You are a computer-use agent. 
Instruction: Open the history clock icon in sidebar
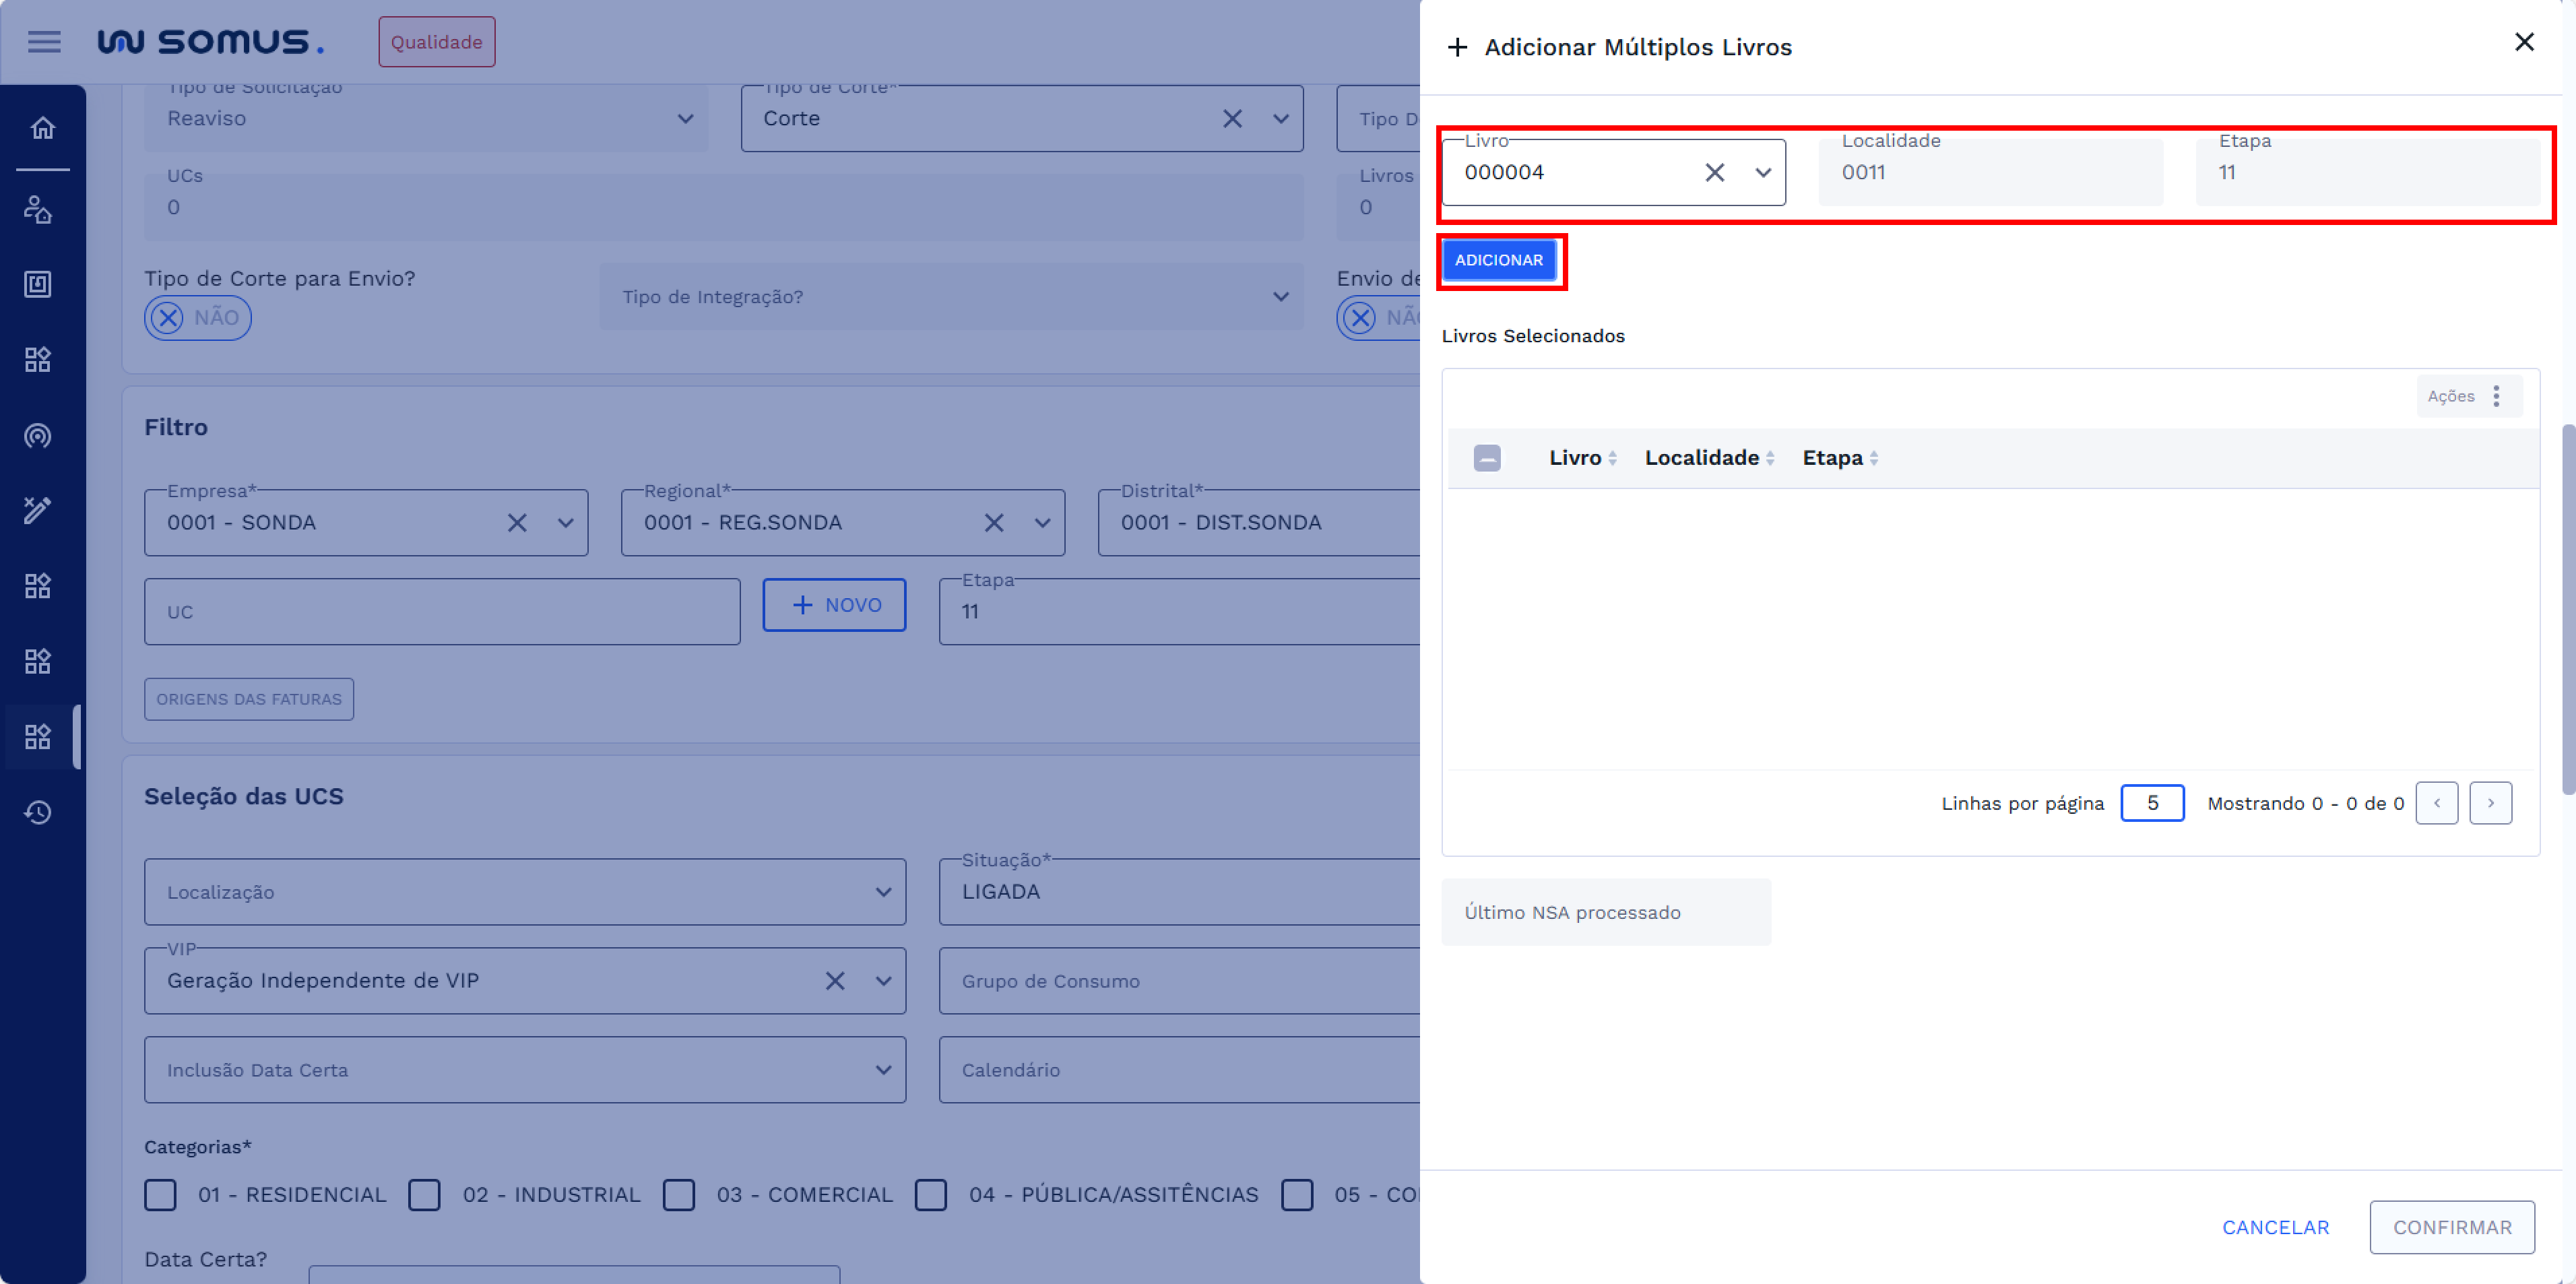[x=38, y=812]
